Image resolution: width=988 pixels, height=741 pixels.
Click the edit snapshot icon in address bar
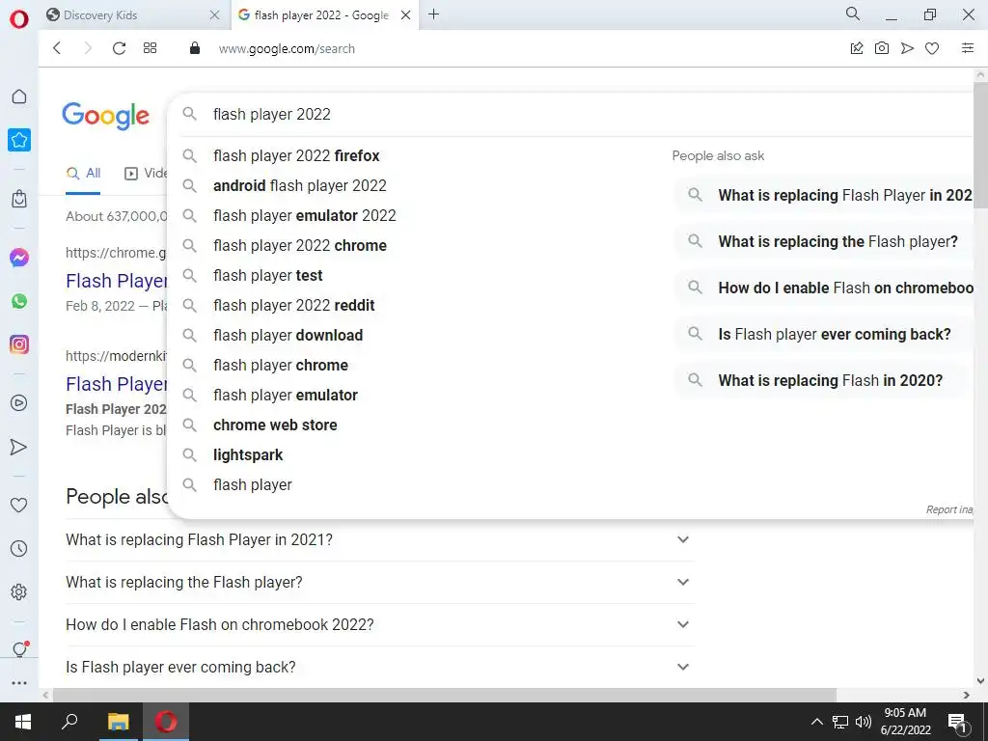(x=857, y=48)
